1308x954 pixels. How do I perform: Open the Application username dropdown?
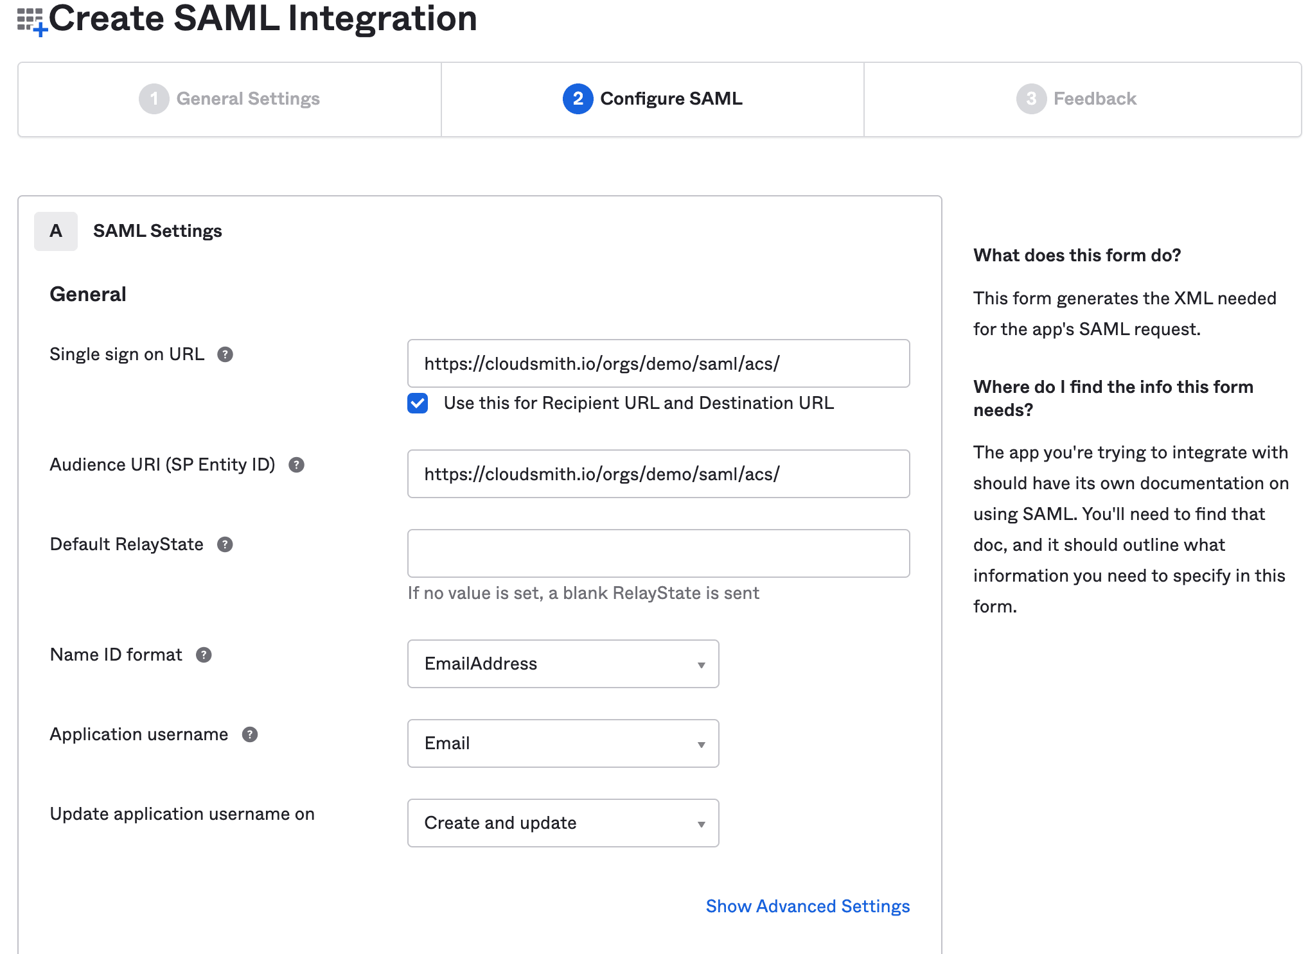(x=563, y=743)
